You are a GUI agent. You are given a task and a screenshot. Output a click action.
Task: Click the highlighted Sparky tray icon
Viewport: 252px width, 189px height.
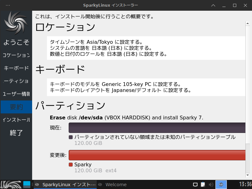[x=221, y=185]
